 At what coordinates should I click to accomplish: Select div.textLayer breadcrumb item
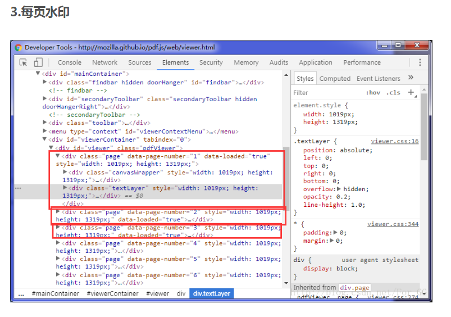pos(211,294)
